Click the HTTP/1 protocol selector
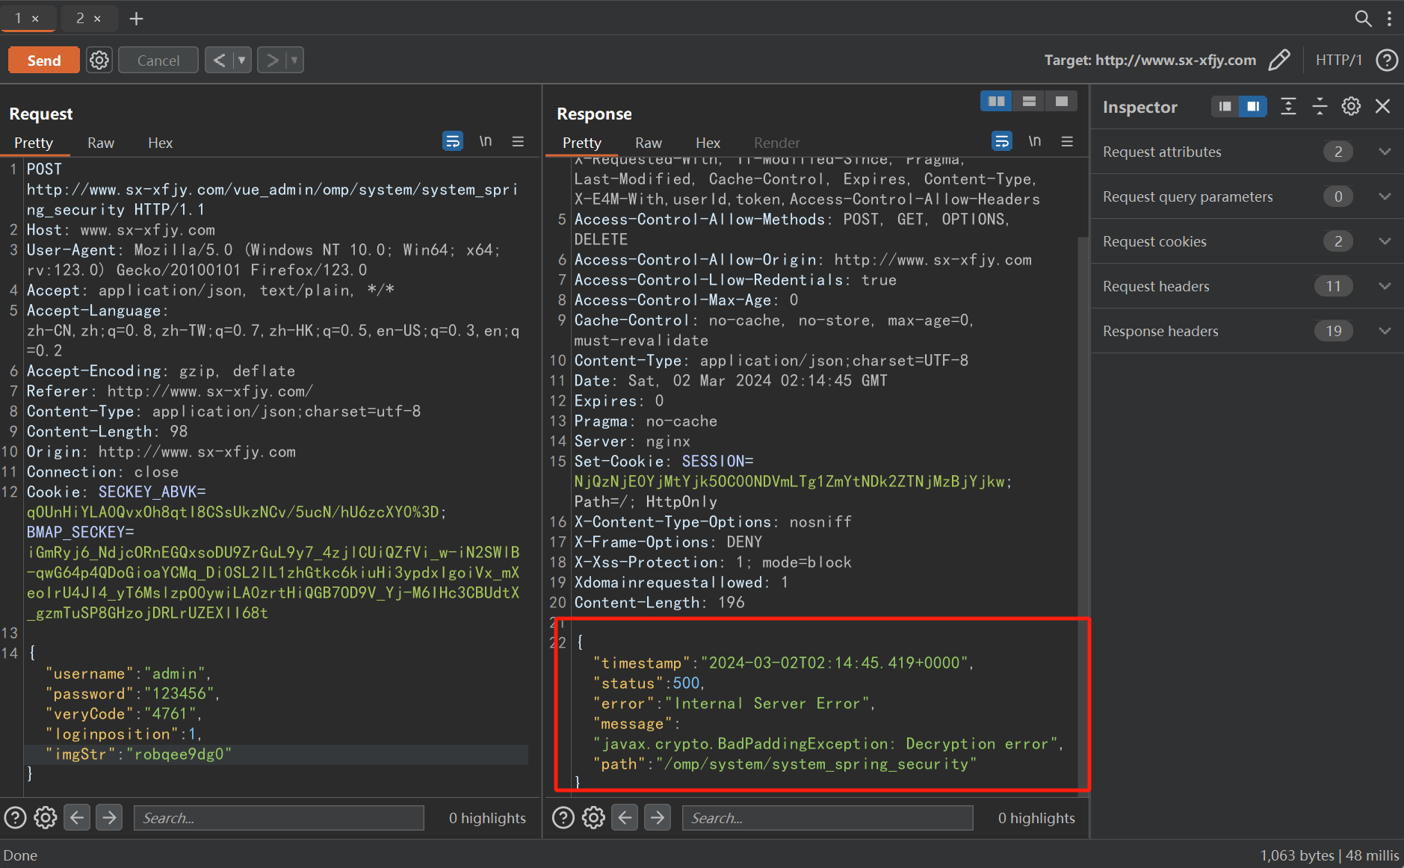This screenshot has height=868, width=1404. pos(1338,60)
